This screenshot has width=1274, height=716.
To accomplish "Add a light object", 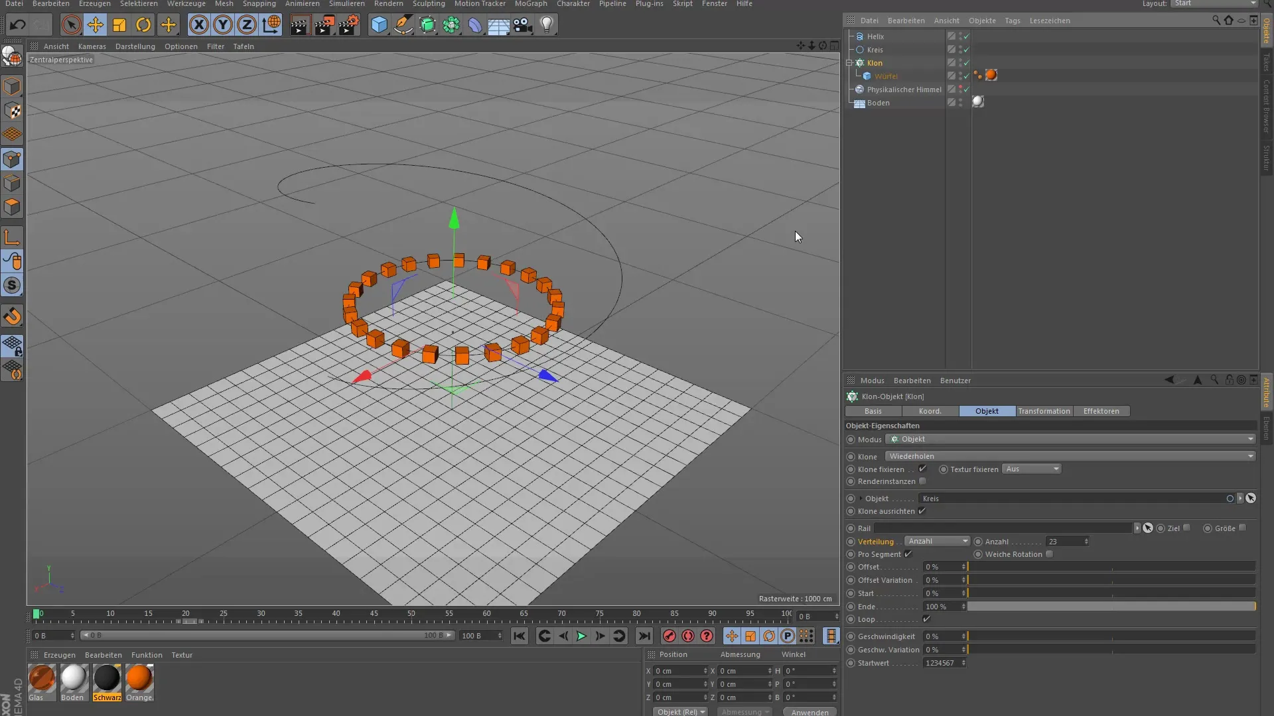I will [547, 25].
